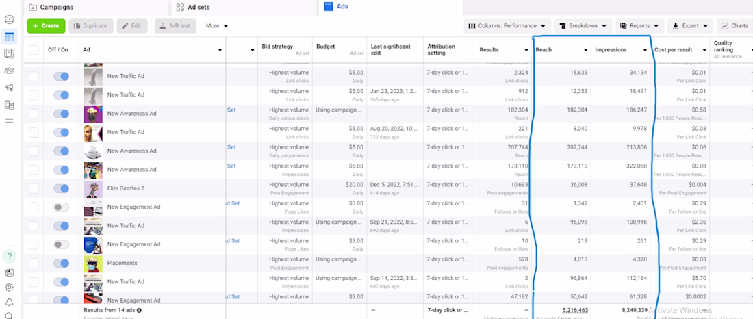753x319 pixels.
Task: Click the green Create button
Action: (46, 26)
